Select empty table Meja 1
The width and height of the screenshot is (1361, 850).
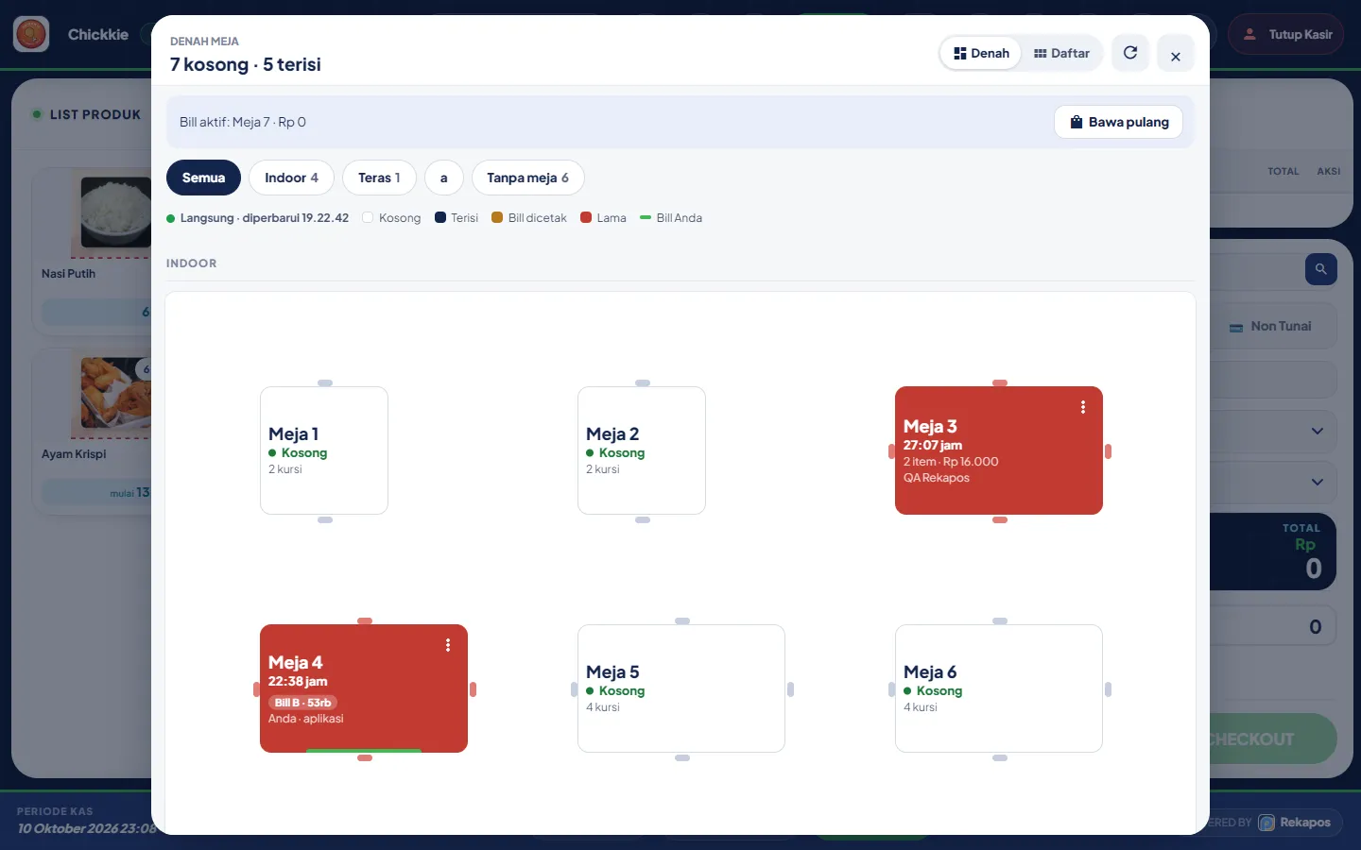pos(324,450)
